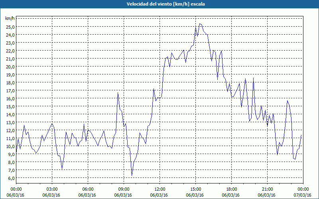This screenshot has height=199, width=319.
Task: Click the "24,0" y-axis value
Action: 11,35
